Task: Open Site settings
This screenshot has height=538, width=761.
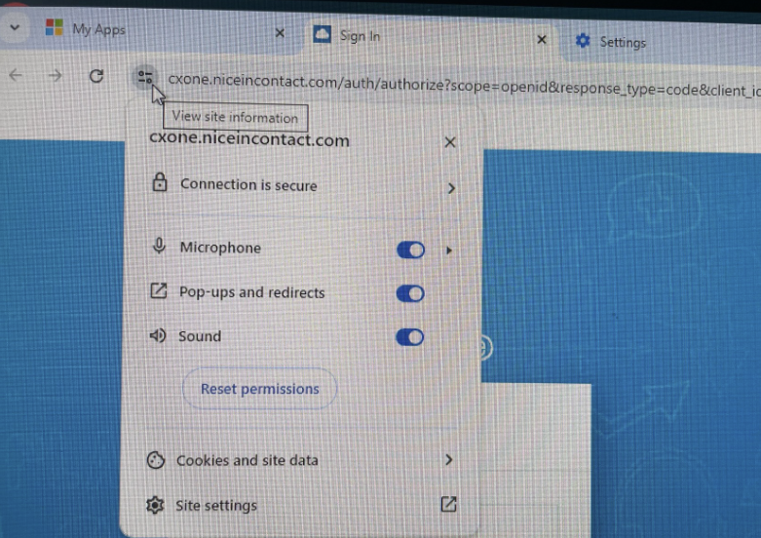Action: (x=301, y=505)
